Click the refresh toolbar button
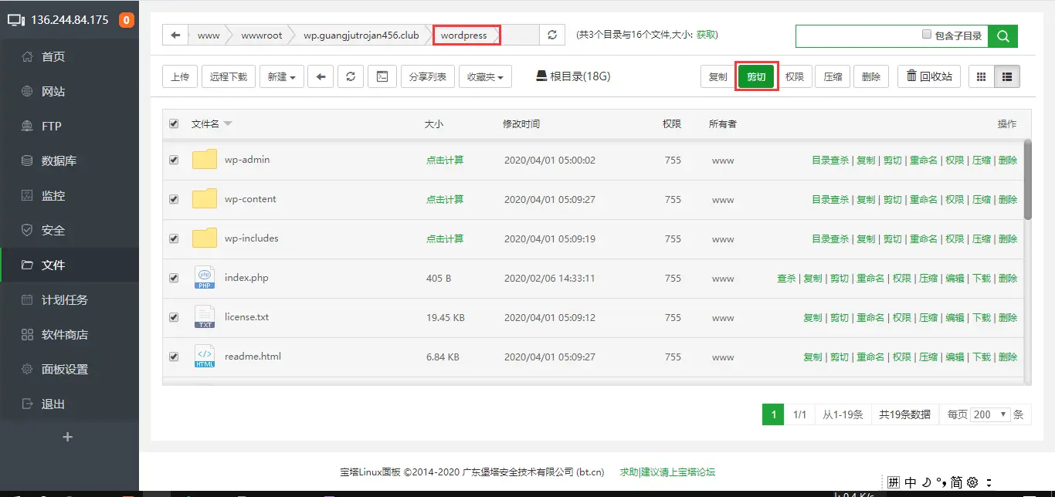Screen dimensions: 1055x497 coord(351,76)
